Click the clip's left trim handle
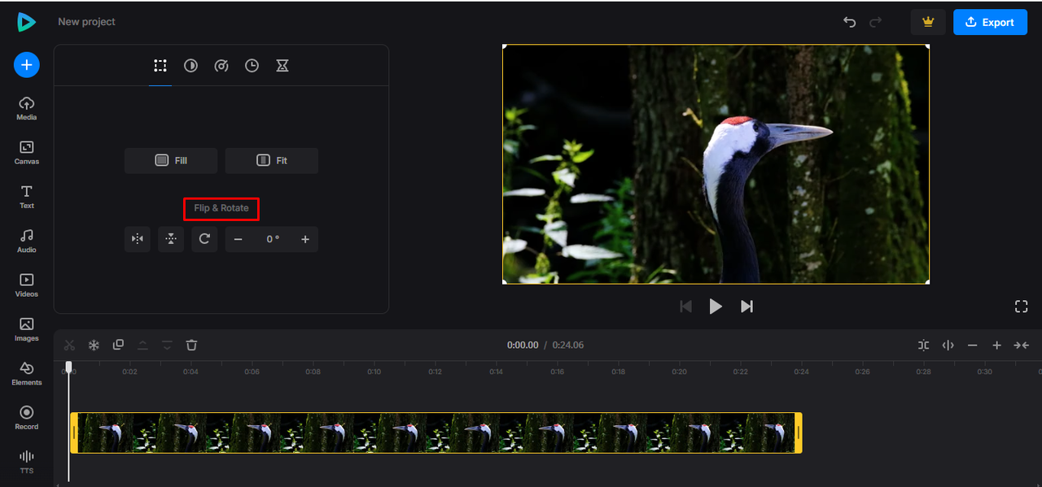Image resolution: width=1042 pixels, height=487 pixels. tap(74, 433)
